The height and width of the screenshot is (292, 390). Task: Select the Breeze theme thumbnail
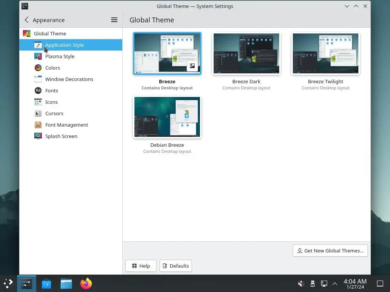(x=167, y=53)
